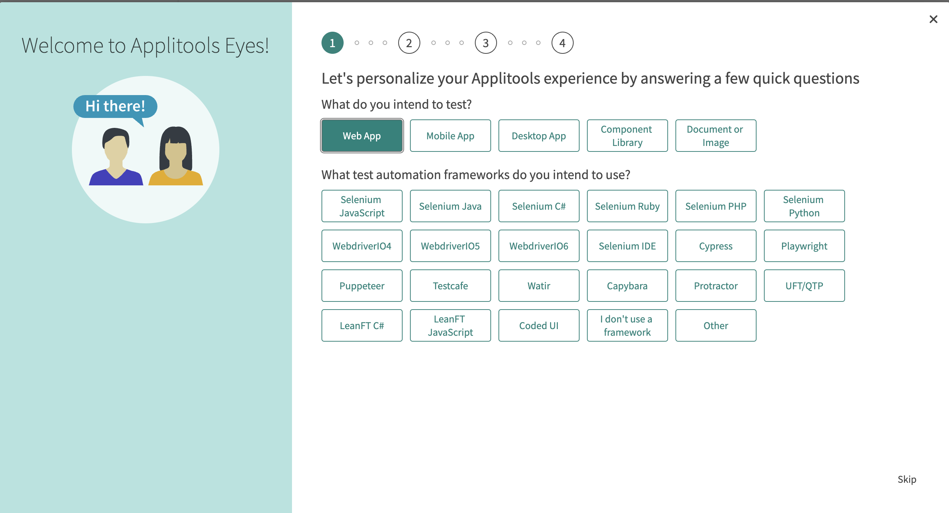The width and height of the screenshot is (949, 513).
Task: Navigate to step 4 of onboarding
Action: point(561,43)
